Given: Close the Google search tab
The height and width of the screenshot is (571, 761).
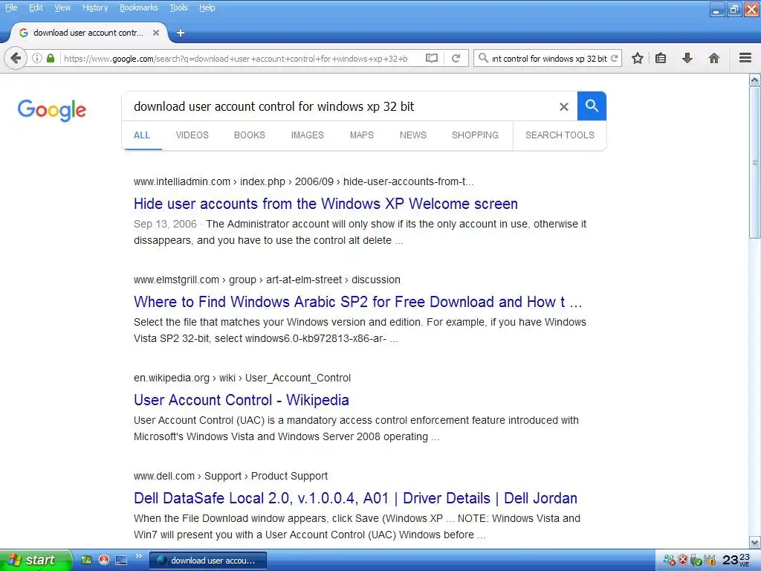Looking at the screenshot, I should (156, 33).
